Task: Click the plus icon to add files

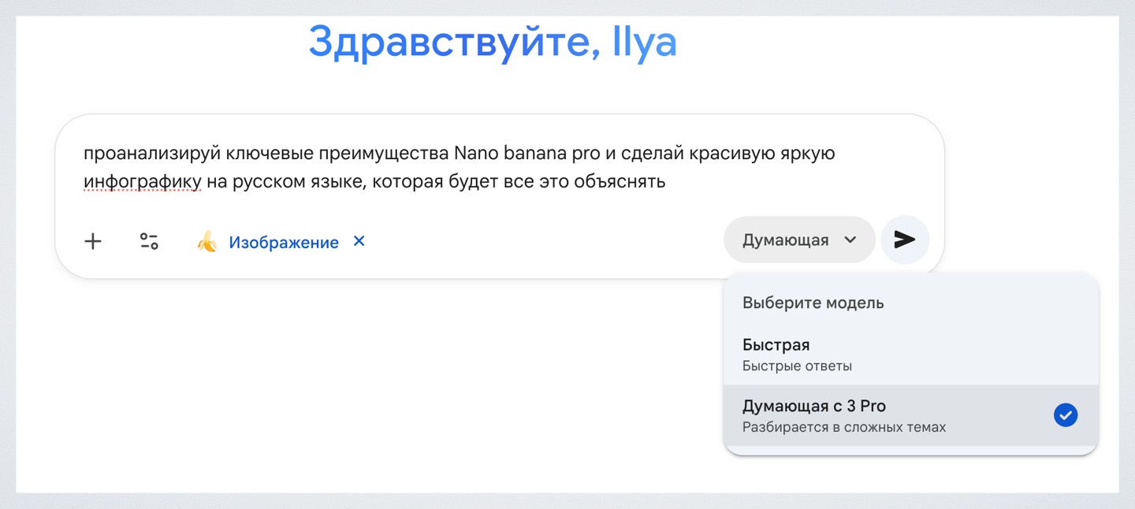Action: point(93,241)
